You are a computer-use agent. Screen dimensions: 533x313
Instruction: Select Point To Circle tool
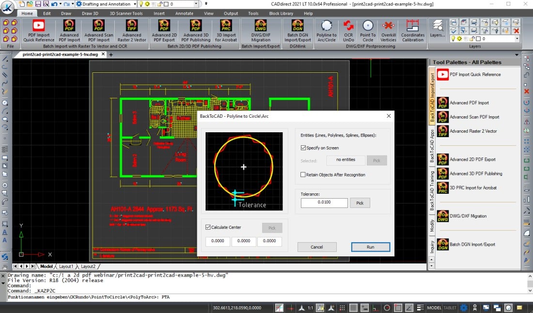tap(368, 31)
